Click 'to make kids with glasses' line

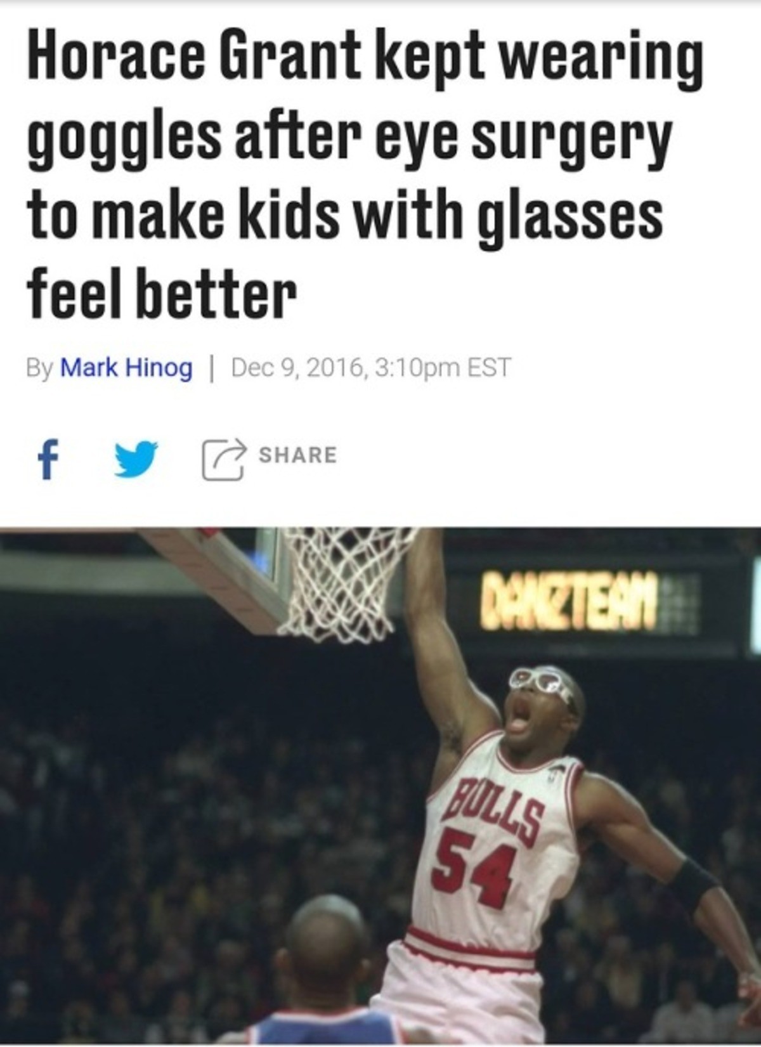tap(344, 215)
